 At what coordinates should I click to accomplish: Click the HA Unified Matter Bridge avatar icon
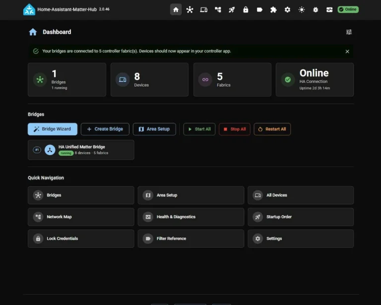(x=50, y=150)
